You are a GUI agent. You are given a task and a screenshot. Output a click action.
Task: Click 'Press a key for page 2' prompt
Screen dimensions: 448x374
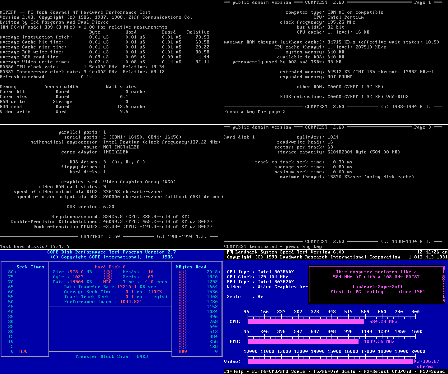click(x=255, y=112)
